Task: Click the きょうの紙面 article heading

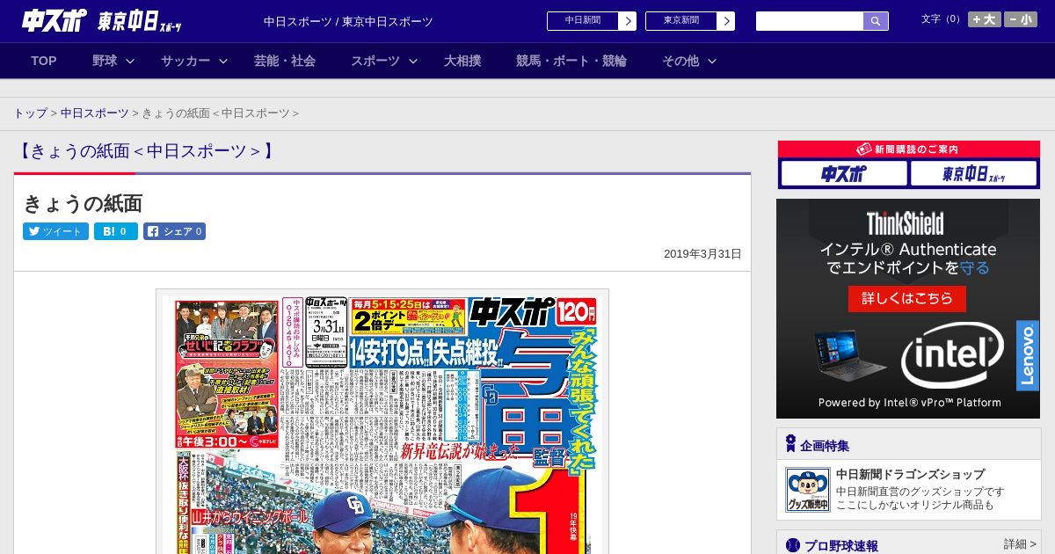Action: click(x=83, y=203)
